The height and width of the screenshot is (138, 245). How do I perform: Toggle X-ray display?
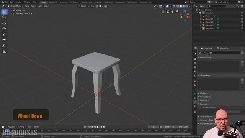[174, 6]
